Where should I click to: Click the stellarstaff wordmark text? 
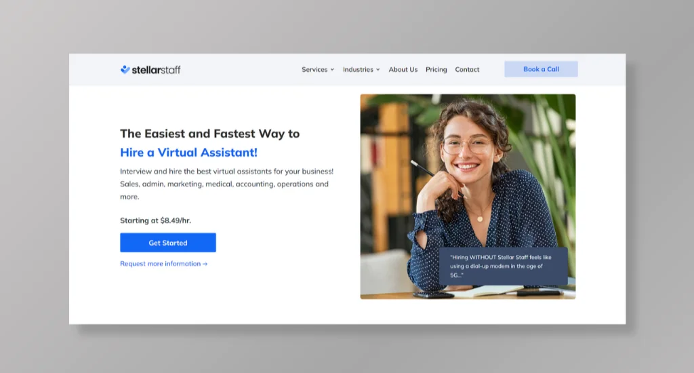(157, 70)
